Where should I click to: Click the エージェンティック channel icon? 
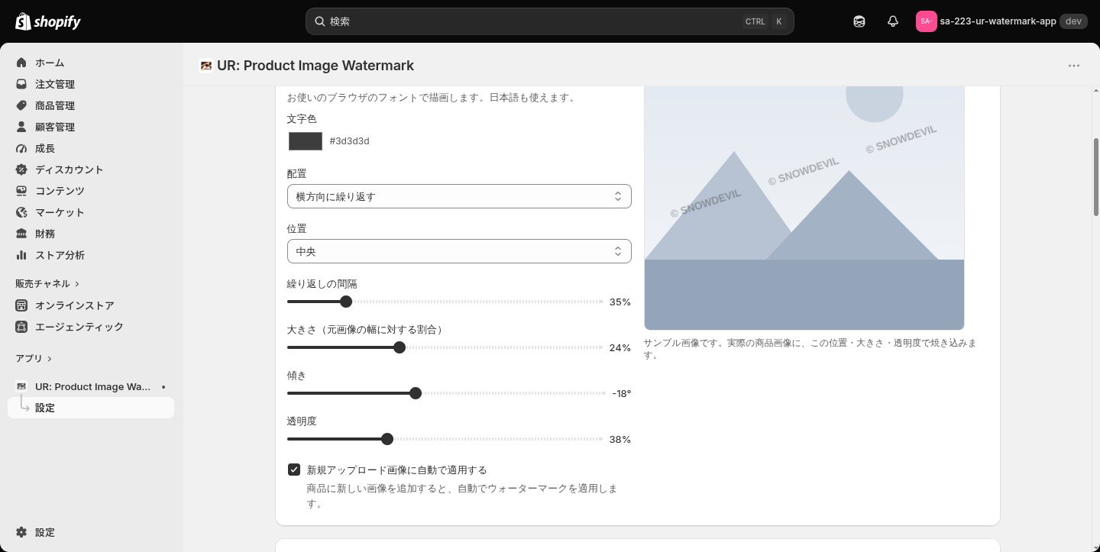point(21,327)
